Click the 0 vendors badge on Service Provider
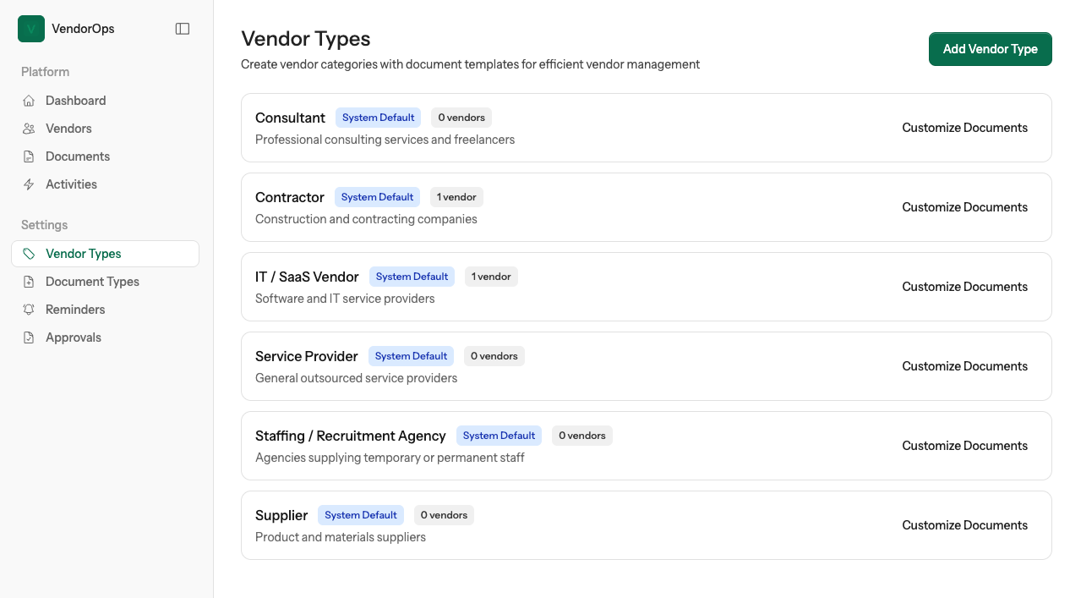The image size is (1070, 598). point(494,355)
